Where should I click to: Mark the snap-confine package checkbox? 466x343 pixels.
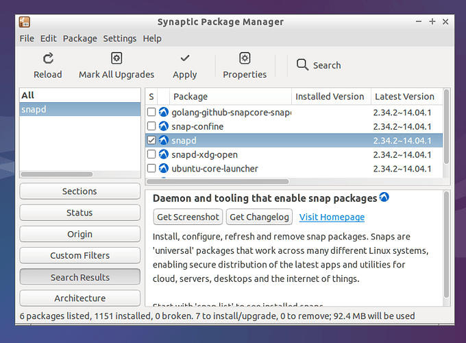[x=151, y=126]
